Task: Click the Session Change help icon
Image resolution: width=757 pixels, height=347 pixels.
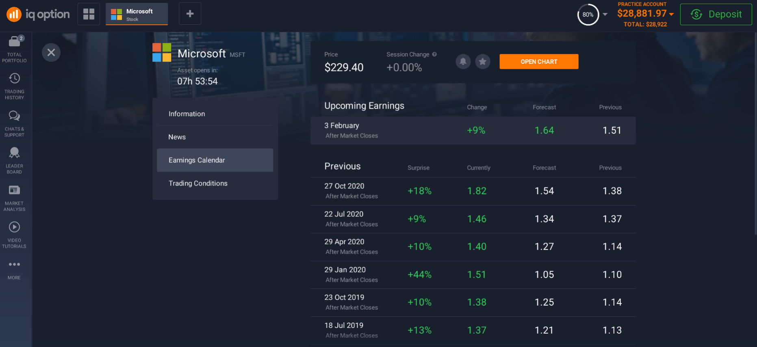Action: 434,54
